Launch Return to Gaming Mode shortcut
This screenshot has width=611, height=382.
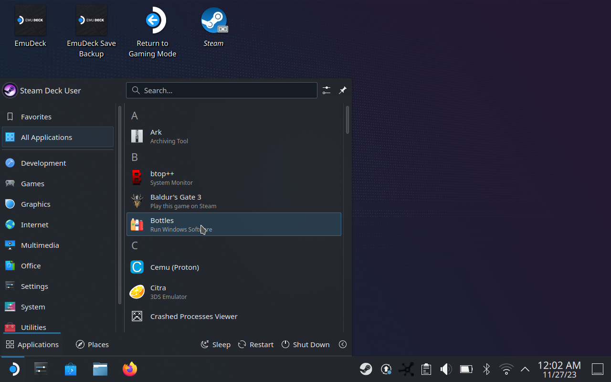coord(152,32)
